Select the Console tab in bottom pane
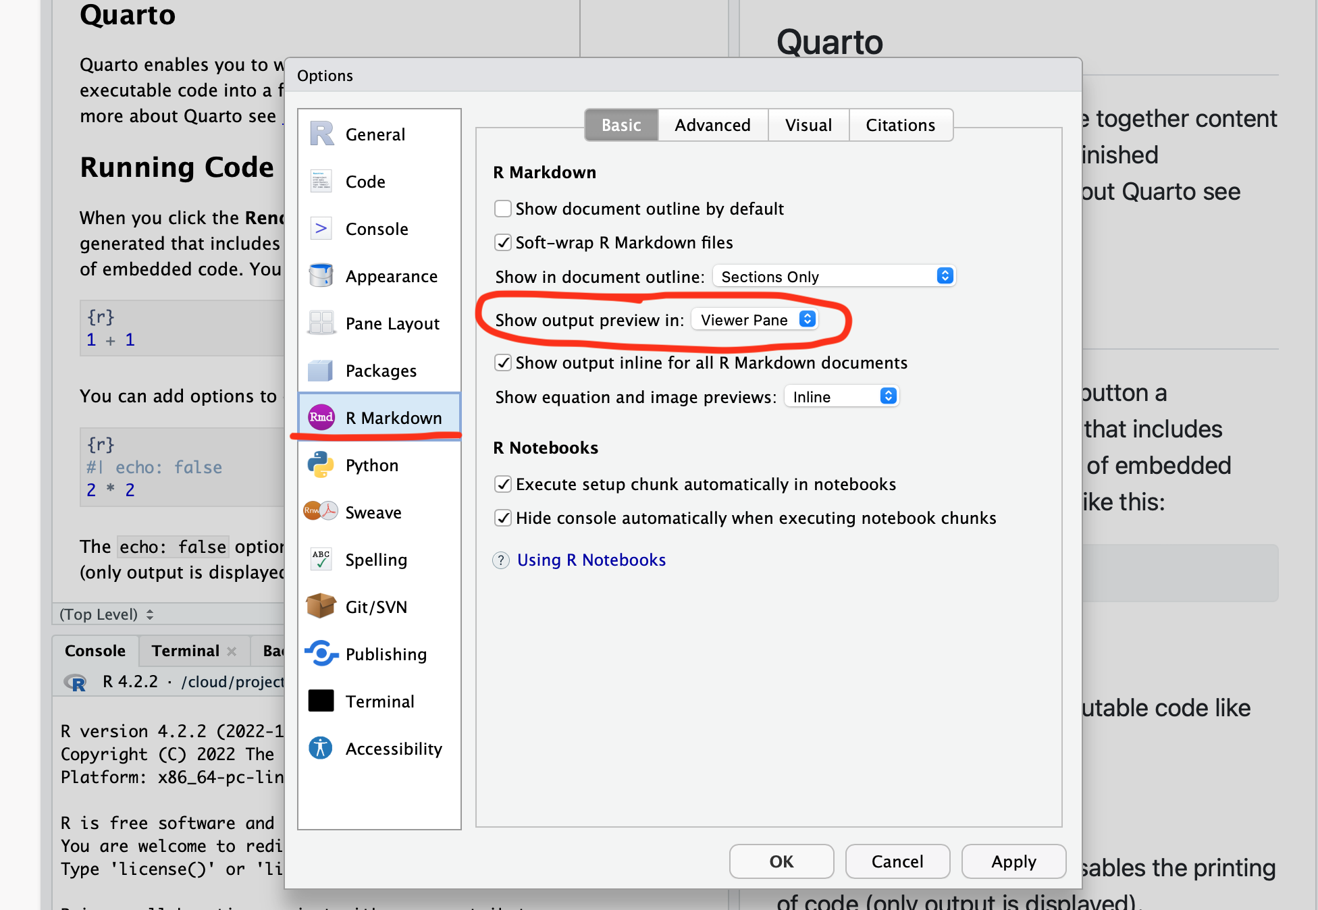Screen dimensions: 1318x910 coord(95,651)
